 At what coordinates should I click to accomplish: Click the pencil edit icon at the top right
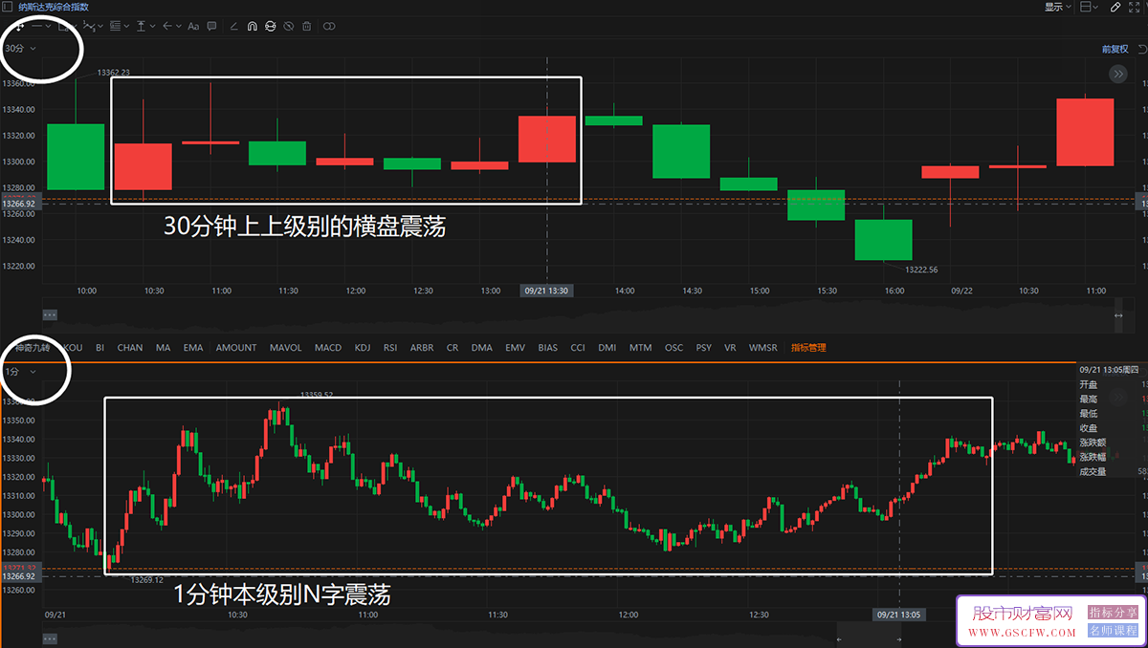pyautogui.click(x=1115, y=7)
